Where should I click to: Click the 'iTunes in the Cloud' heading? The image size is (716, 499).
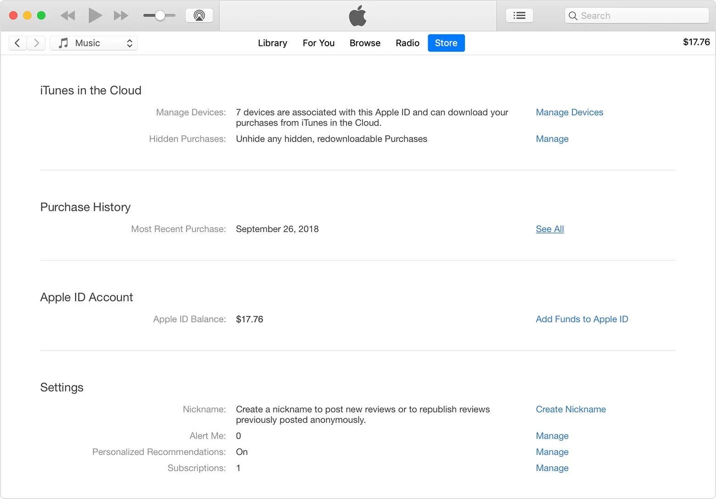click(91, 90)
